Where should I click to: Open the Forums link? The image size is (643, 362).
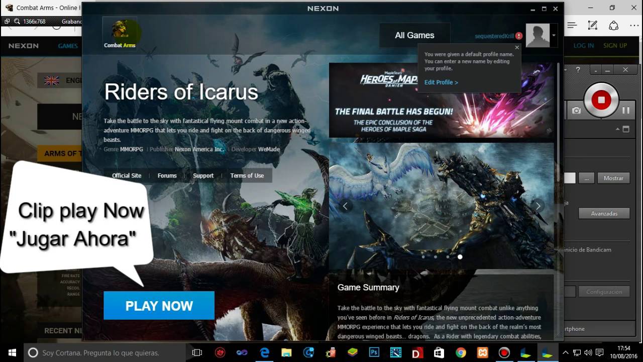pyautogui.click(x=167, y=175)
